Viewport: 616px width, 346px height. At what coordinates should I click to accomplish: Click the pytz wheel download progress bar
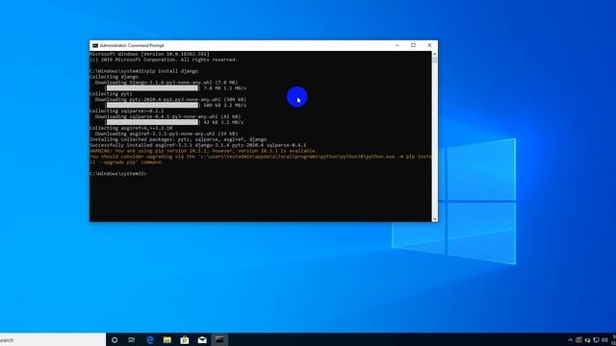pos(152,105)
